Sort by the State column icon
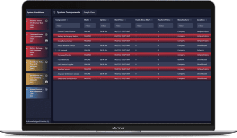The image size is (237, 138). point(90,20)
